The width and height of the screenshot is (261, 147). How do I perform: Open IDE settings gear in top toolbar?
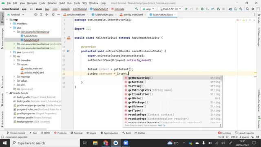point(253,9)
